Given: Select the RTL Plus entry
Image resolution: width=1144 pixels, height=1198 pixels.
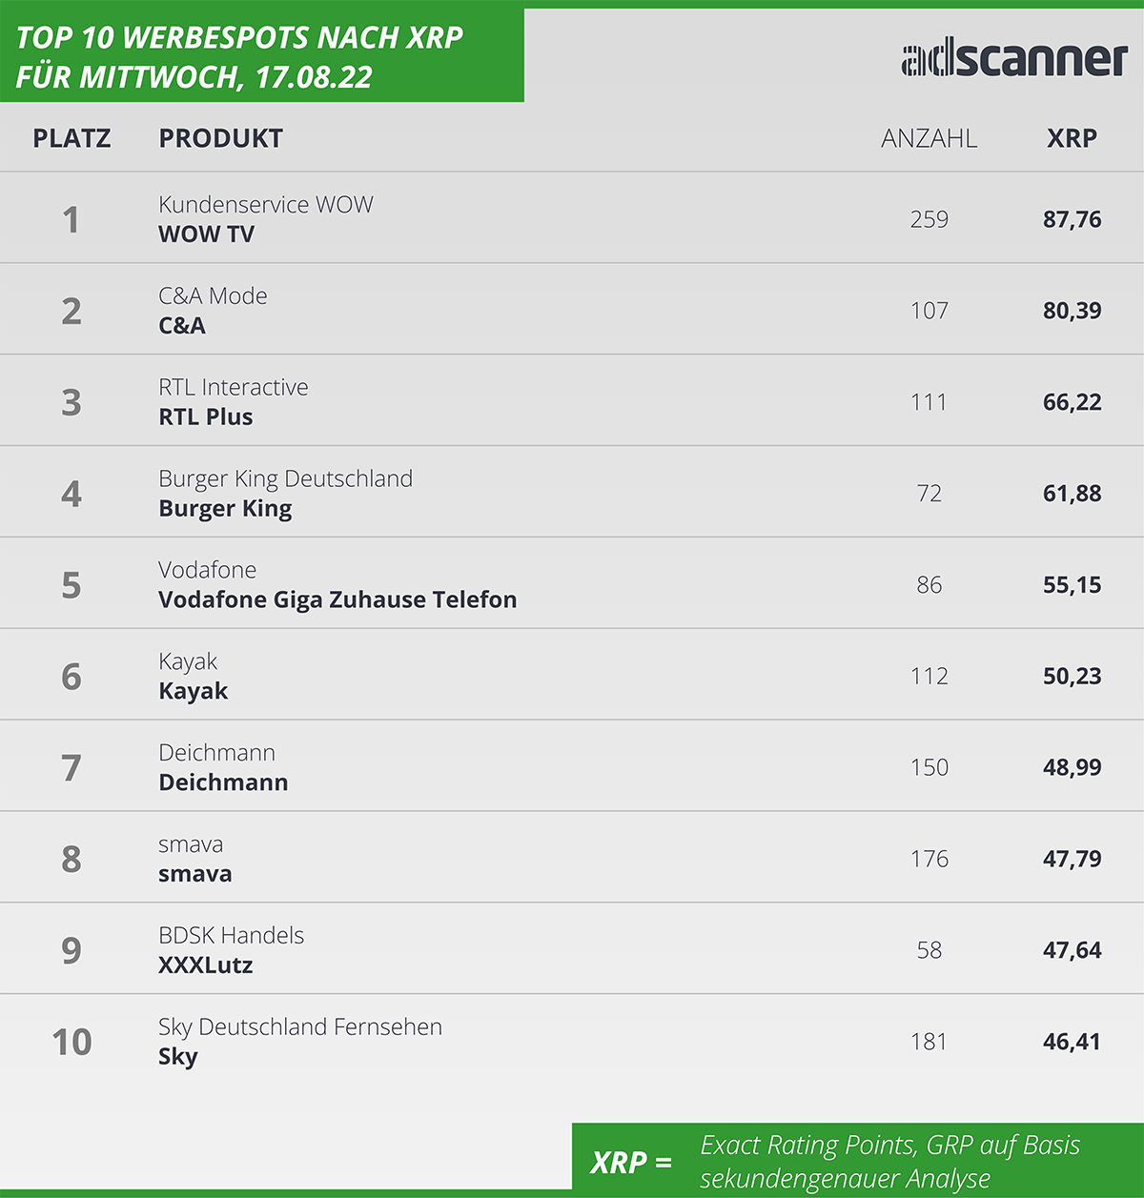Looking at the screenshot, I should [206, 416].
